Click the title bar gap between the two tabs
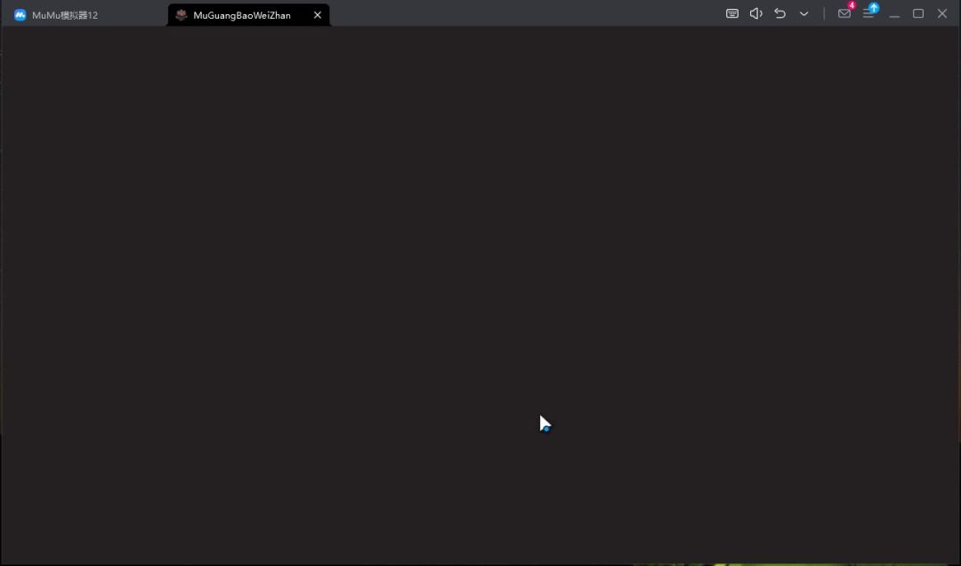 pos(133,13)
